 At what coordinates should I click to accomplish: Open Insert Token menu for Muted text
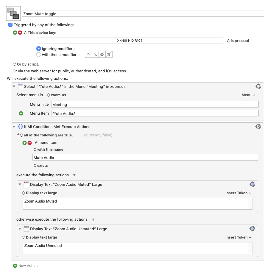click(x=238, y=193)
